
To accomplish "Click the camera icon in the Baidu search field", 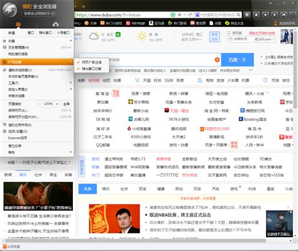I will [217, 60].
